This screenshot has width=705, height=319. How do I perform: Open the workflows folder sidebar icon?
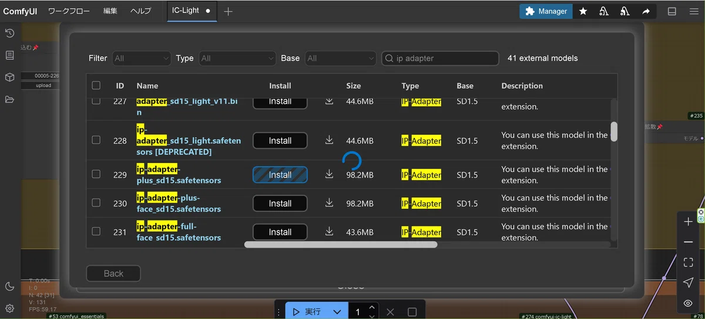click(x=9, y=100)
